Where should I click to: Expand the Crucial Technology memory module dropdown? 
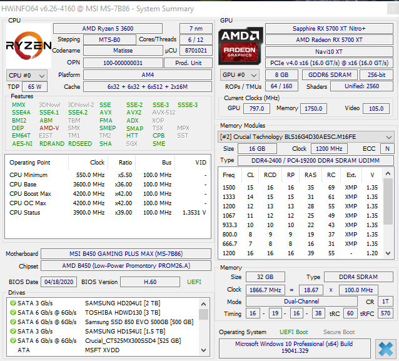(x=306, y=137)
